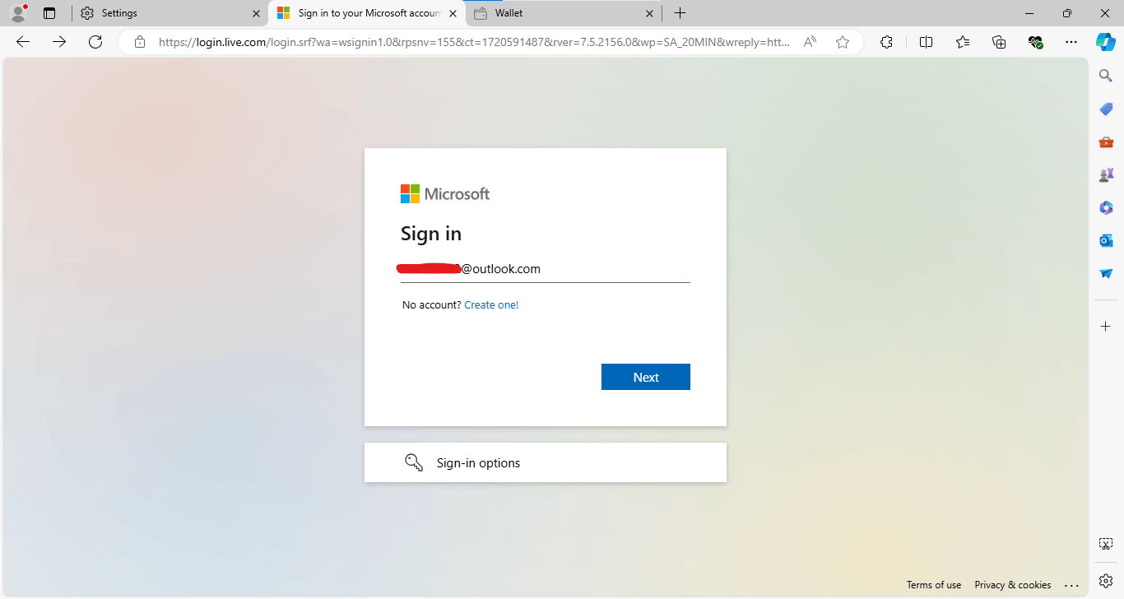1124x599 pixels.
Task: Switch to the Settings tab
Action: [x=170, y=13]
